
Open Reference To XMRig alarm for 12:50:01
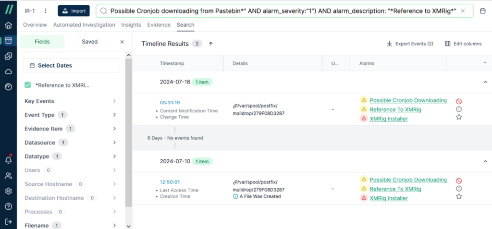(x=395, y=189)
